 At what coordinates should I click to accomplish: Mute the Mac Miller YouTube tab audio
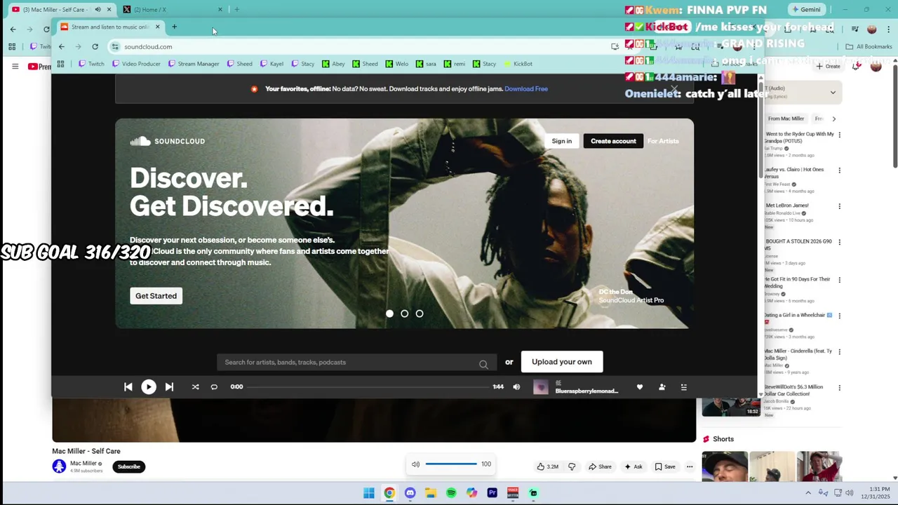click(98, 9)
